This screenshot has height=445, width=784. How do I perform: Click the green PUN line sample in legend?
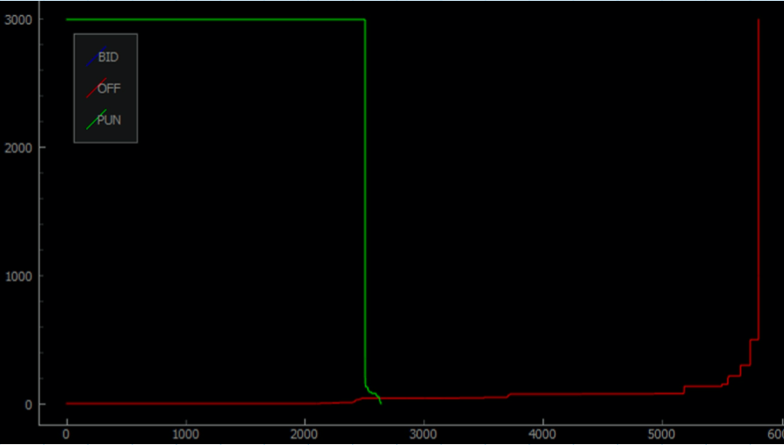(96, 119)
